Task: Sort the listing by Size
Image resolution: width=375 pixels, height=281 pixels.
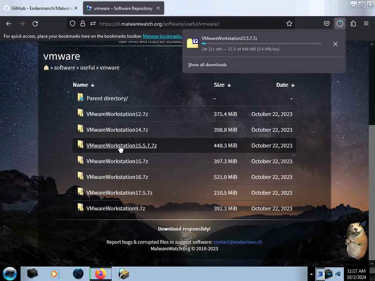Action: [x=222, y=85]
